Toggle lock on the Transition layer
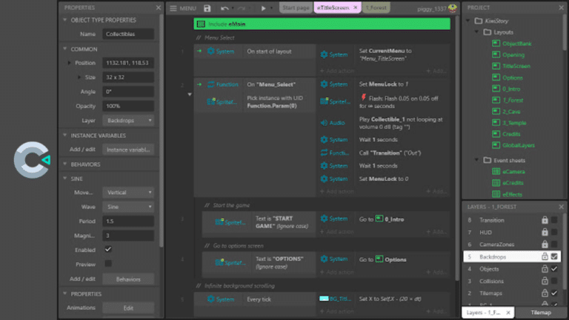This screenshot has height=320, width=569. (545, 220)
